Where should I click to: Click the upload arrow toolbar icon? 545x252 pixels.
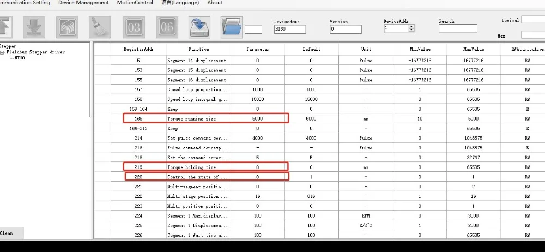coord(6,27)
